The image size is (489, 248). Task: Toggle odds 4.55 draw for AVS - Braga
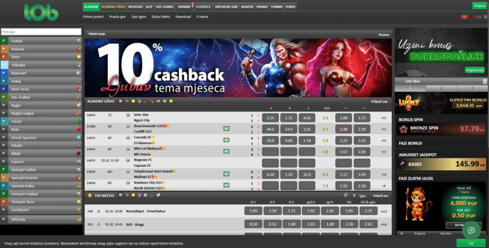(x=273, y=223)
